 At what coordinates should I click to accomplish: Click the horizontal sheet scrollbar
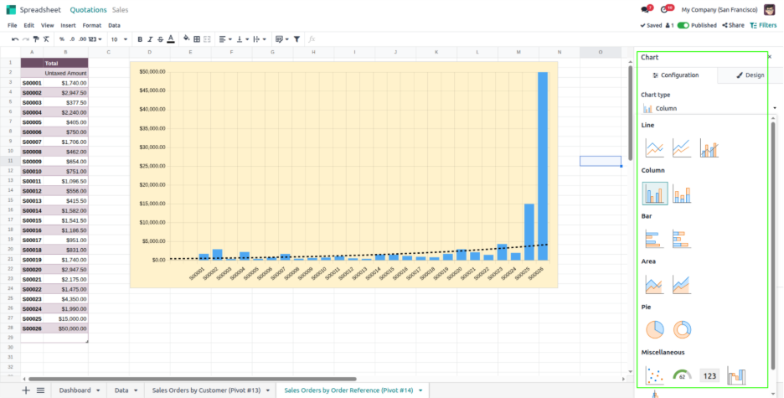click(193, 379)
